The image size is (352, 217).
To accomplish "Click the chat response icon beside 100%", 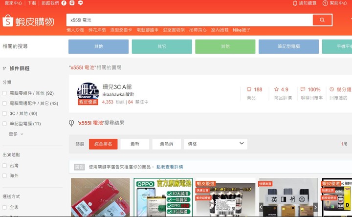I will click(x=303, y=89).
